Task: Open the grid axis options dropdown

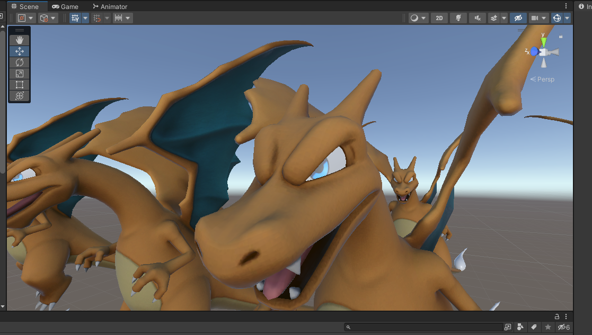Action: [85, 18]
